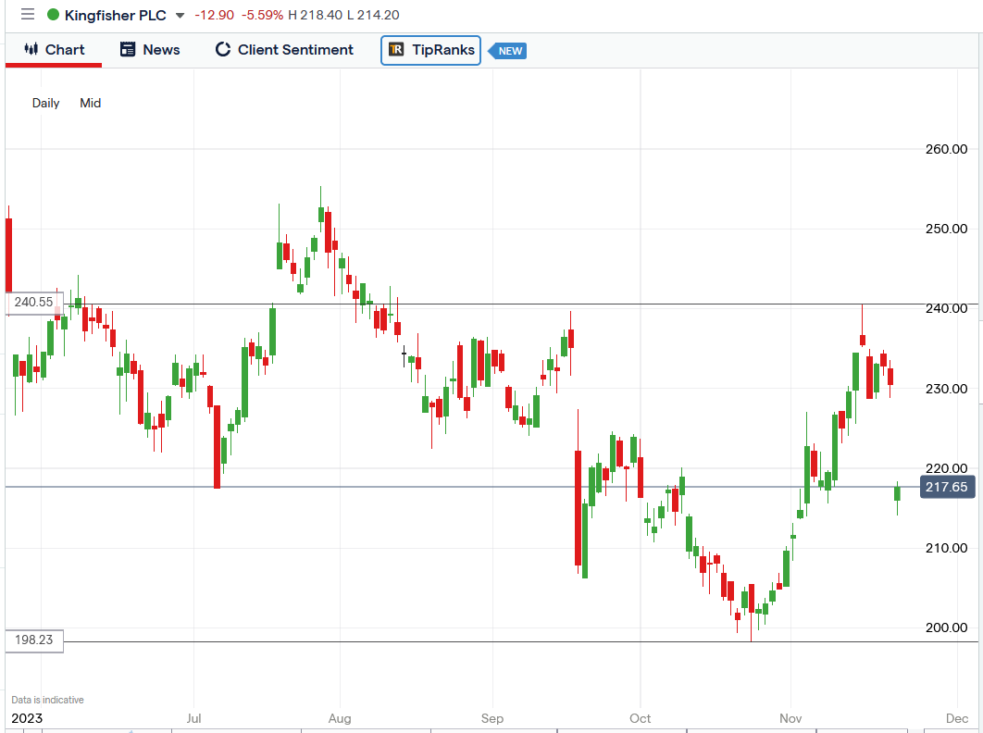Screen dimensions: 983x733
Task: Click the Kingfisher PLC instrument name
Action: point(116,15)
